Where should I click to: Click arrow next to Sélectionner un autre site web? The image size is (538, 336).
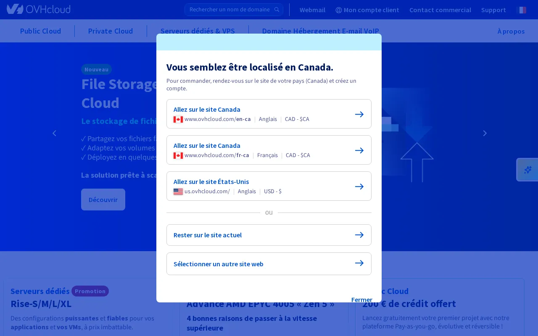pyautogui.click(x=359, y=263)
